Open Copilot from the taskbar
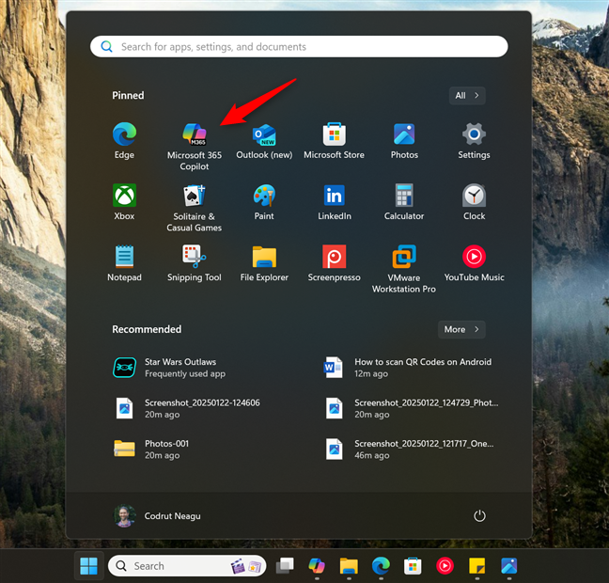Screen dimensions: 609x583 pos(317,566)
